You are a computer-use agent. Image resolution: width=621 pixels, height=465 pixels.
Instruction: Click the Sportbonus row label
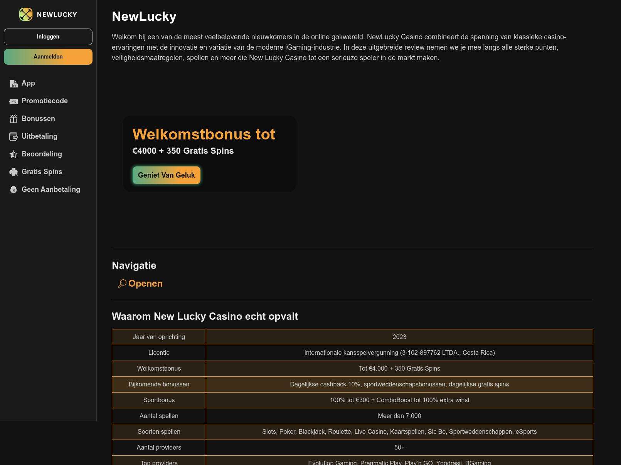pos(159,400)
